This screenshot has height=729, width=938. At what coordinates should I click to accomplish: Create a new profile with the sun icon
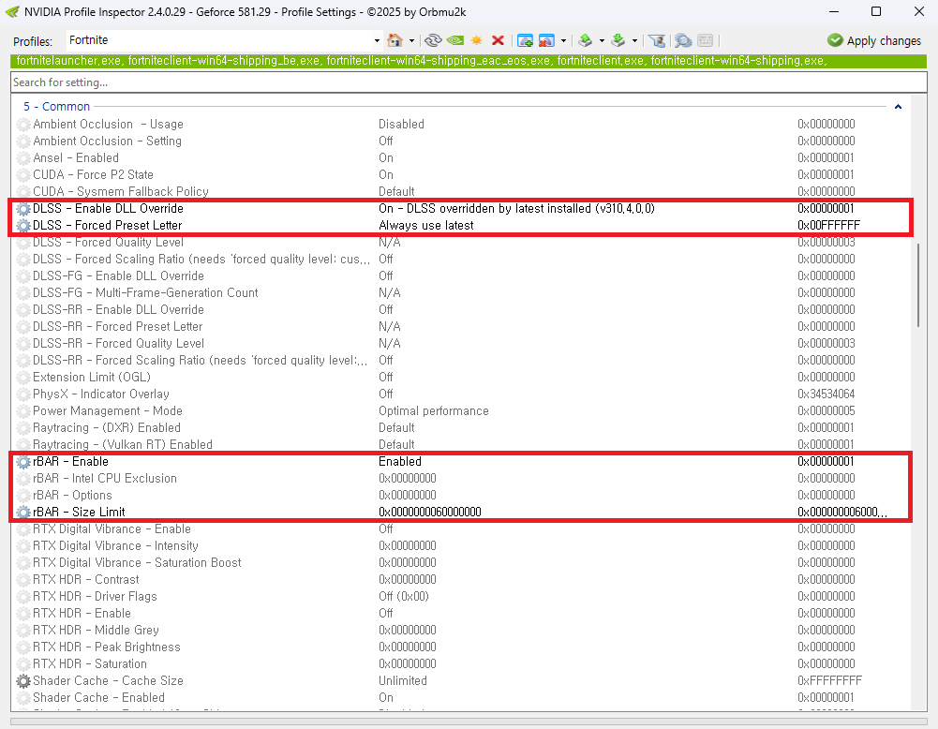(477, 40)
